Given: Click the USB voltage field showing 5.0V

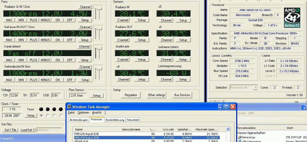Looking at the screenshot, I should click(56, 96).
